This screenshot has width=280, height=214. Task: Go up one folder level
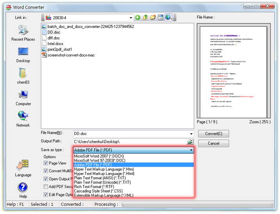coord(145,18)
